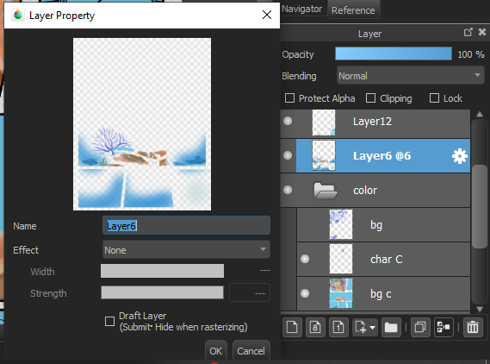
Task: Click the layer list scrollbar thumb
Action: point(480,206)
